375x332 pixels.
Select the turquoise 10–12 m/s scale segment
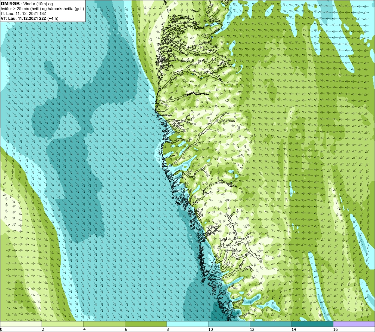(229, 324)
